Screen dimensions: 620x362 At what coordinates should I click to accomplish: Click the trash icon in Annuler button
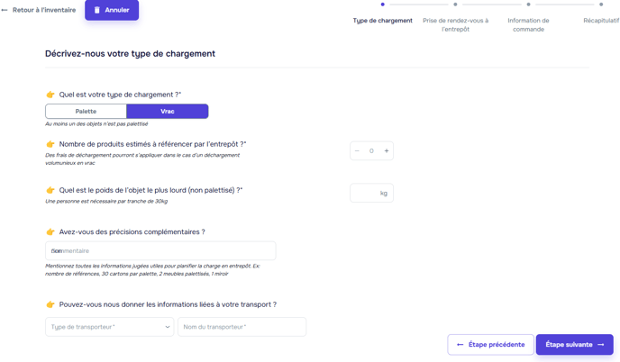click(97, 10)
